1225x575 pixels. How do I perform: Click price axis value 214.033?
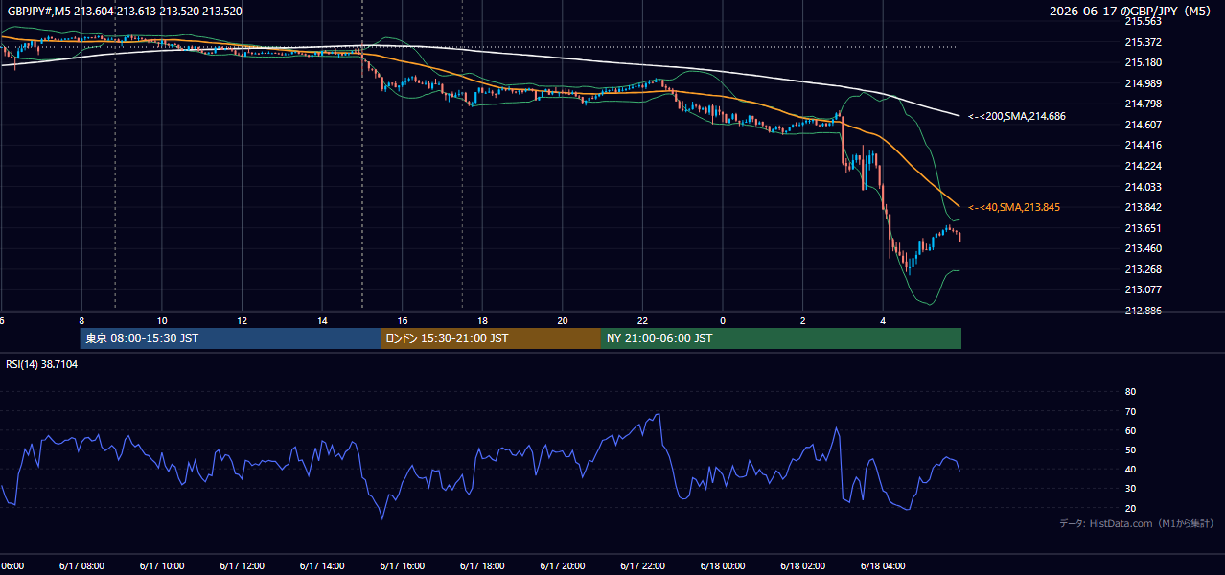tap(1143, 187)
